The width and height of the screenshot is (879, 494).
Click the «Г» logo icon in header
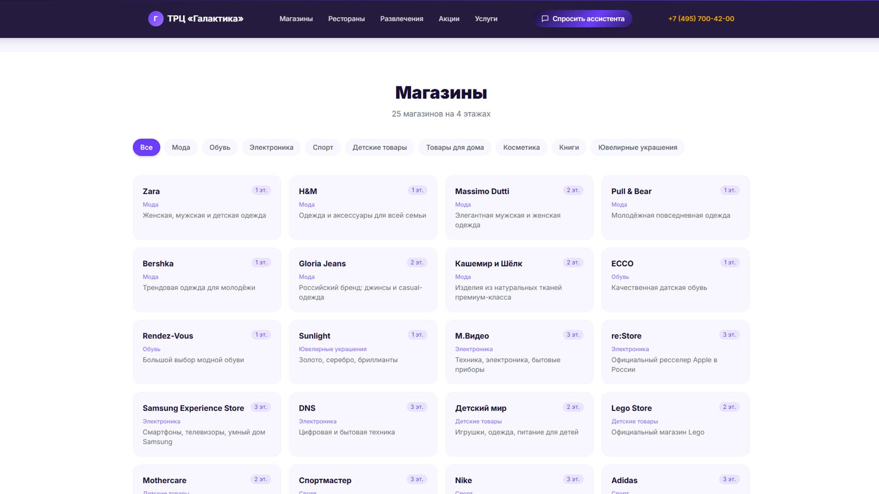pyautogui.click(x=155, y=19)
